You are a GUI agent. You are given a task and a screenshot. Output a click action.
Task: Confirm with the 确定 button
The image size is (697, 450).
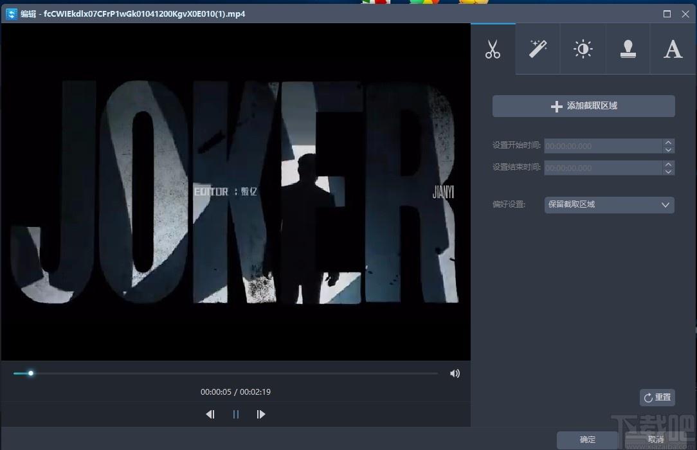(x=587, y=440)
